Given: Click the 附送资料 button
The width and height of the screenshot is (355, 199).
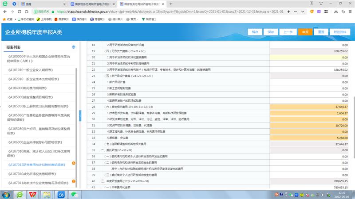Looking at the screenshot, I should coord(339,32).
